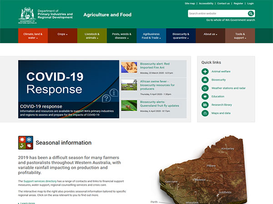Click the Quick links heading

(x=211, y=63)
